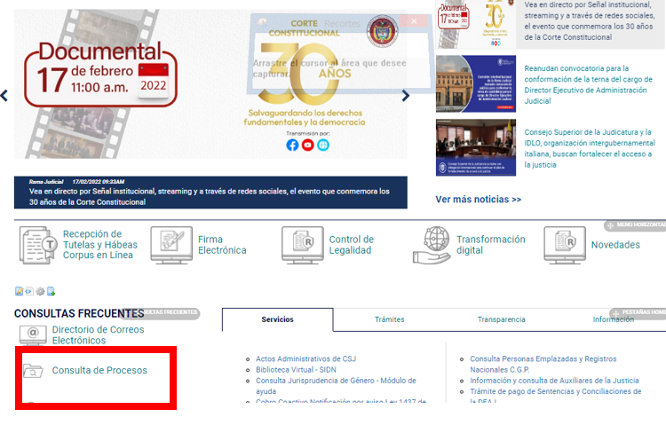Open the web globe transmission icon

[323, 146]
